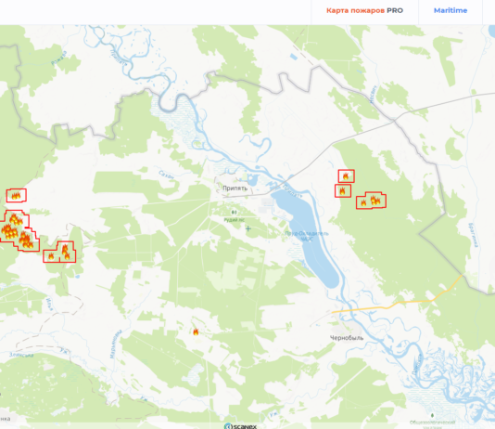Screen dimensions: 495x429
Task: Click the single flame in the small lower-left box
Action: tap(51, 256)
